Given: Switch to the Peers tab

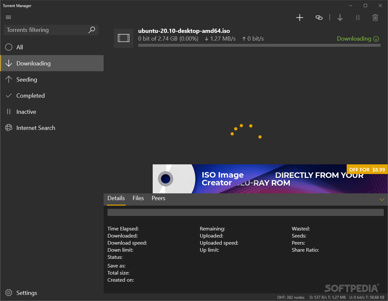Looking at the screenshot, I should coord(158,199).
